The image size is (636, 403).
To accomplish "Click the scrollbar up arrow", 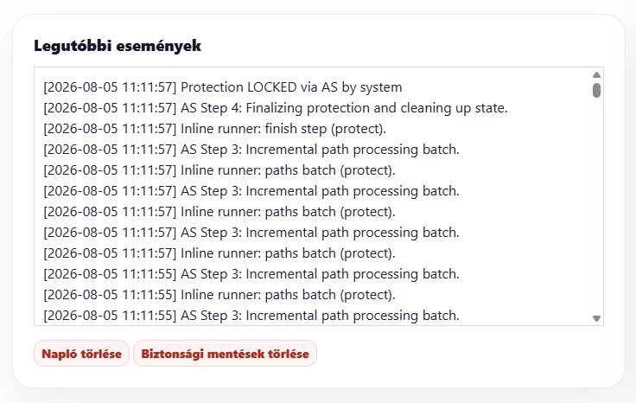I will [x=596, y=74].
